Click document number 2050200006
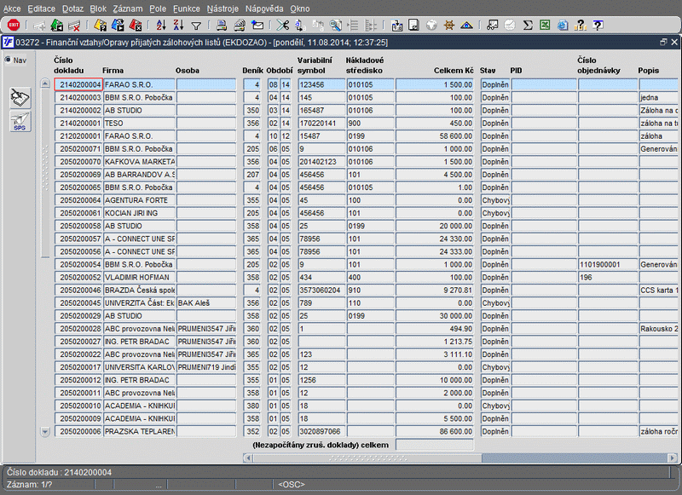The height and width of the screenshot is (495, 682). 78,432
